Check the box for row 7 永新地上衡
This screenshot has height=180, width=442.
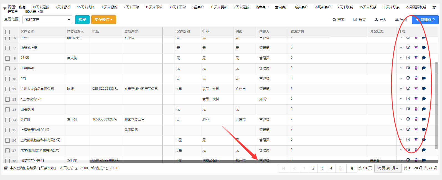[7, 48]
